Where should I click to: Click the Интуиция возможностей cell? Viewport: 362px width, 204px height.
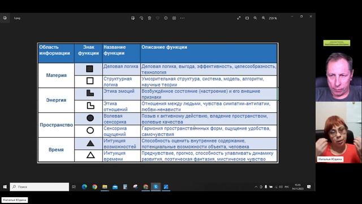121,143
